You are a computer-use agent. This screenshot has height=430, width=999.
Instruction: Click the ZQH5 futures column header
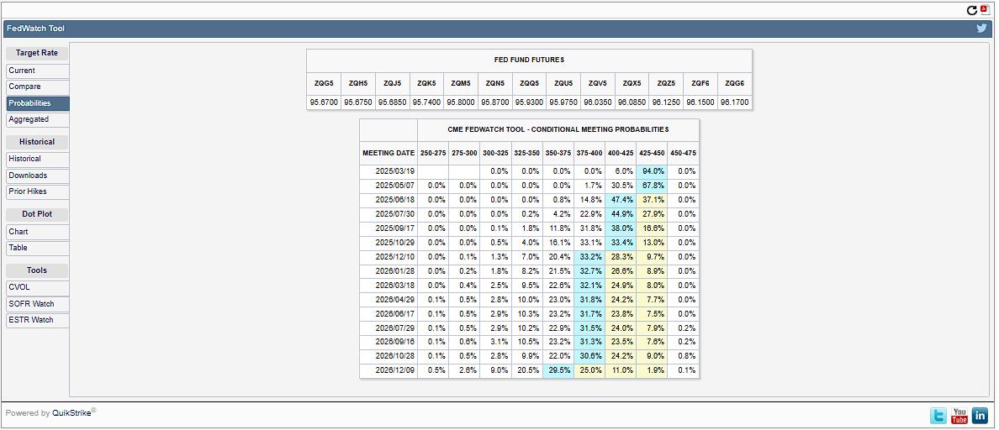[x=358, y=83]
